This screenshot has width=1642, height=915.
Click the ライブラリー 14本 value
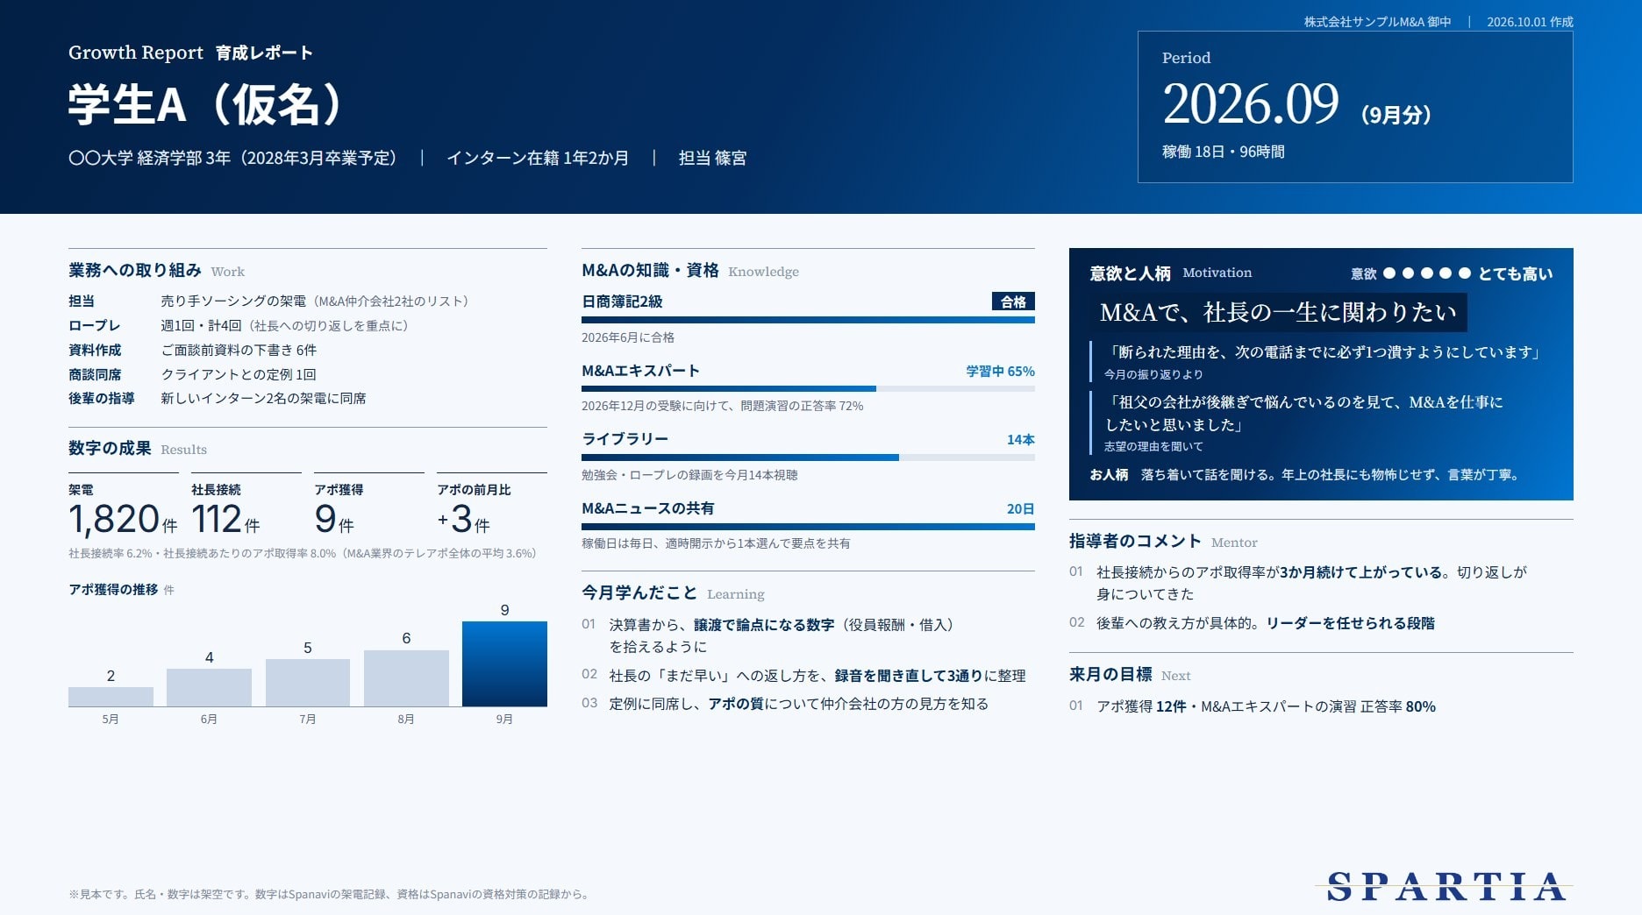pyautogui.click(x=1020, y=439)
